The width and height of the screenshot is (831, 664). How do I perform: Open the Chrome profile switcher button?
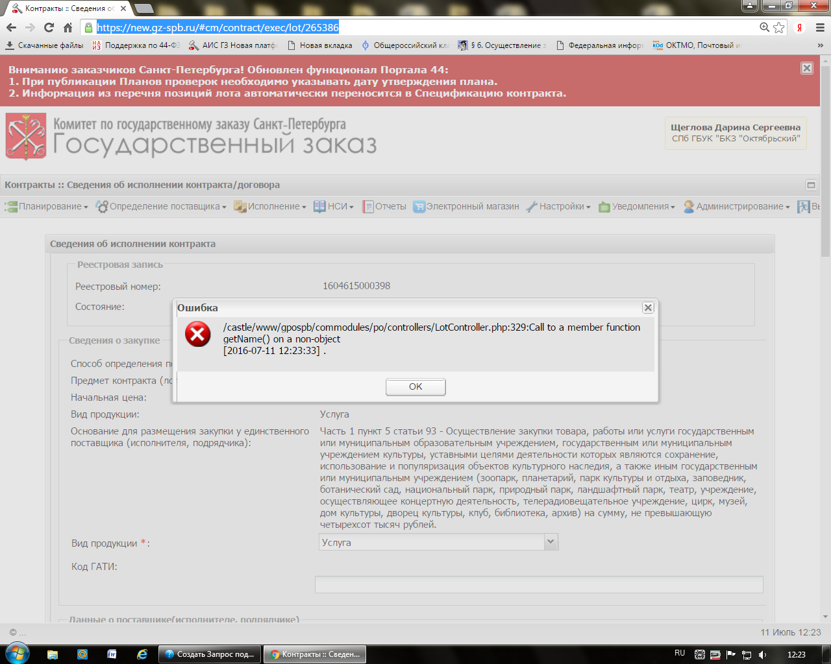(x=749, y=5)
